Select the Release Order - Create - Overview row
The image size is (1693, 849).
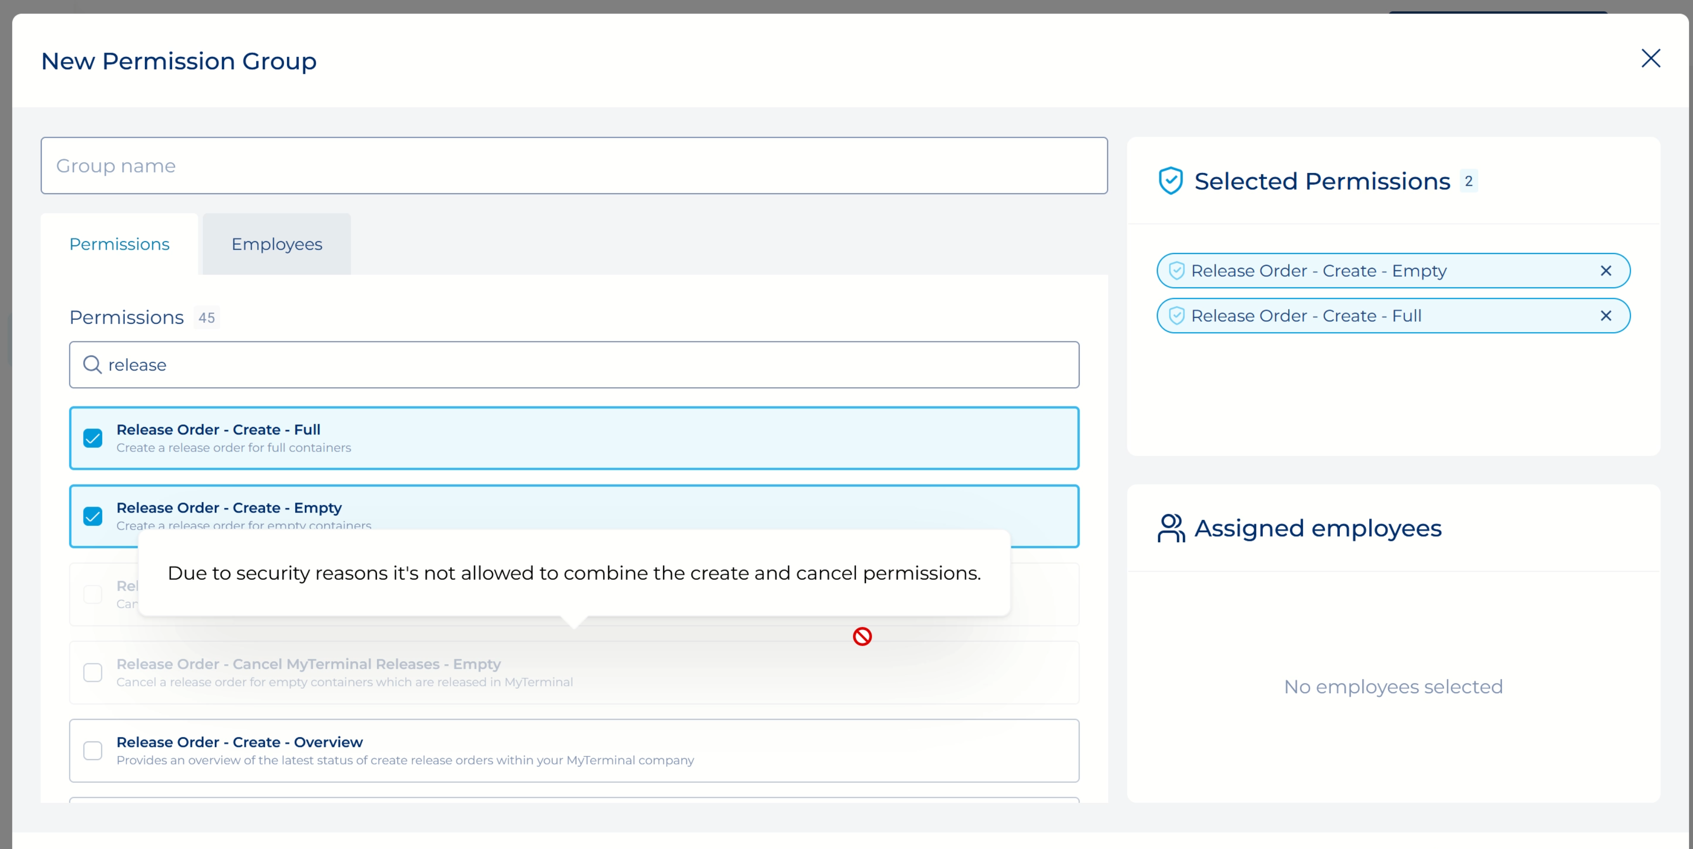point(574,750)
